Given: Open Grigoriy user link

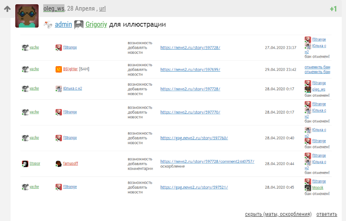Looking at the screenshot, I should 96,24.
